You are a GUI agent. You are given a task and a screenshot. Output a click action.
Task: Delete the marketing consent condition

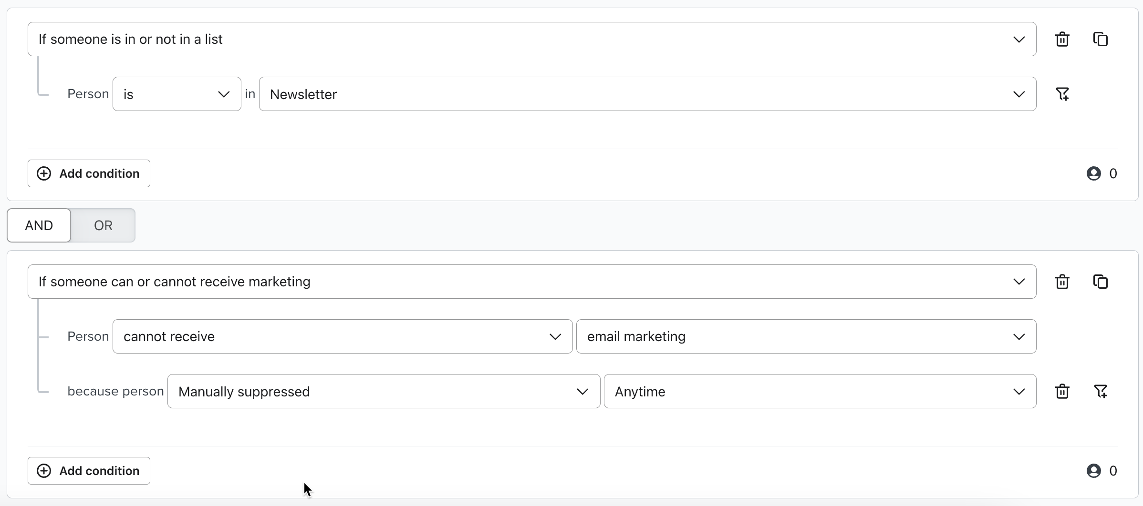1062,282
